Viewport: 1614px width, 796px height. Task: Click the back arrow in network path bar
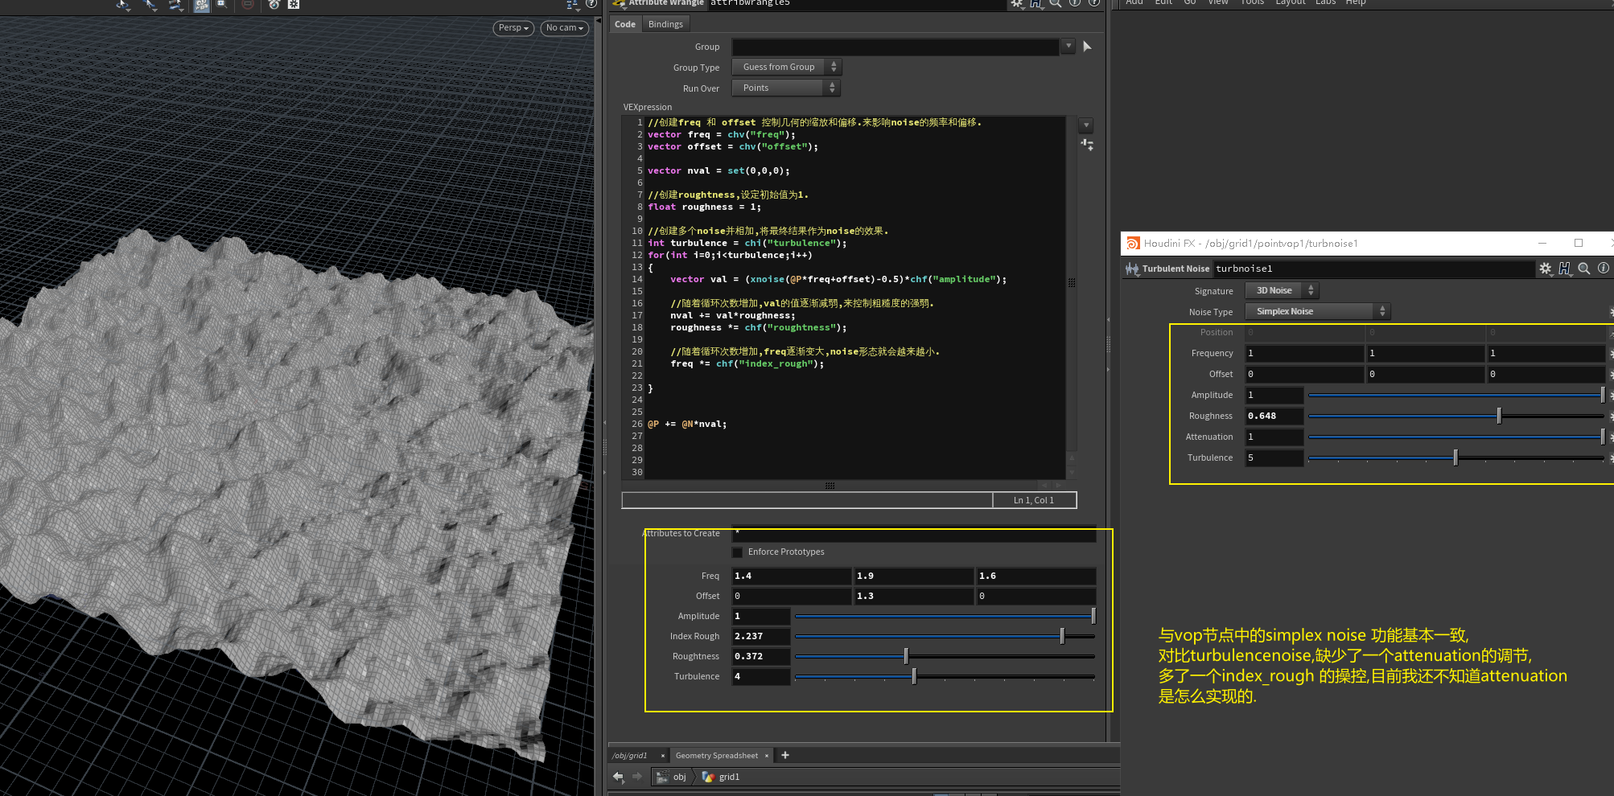click(x=618, y=777)
